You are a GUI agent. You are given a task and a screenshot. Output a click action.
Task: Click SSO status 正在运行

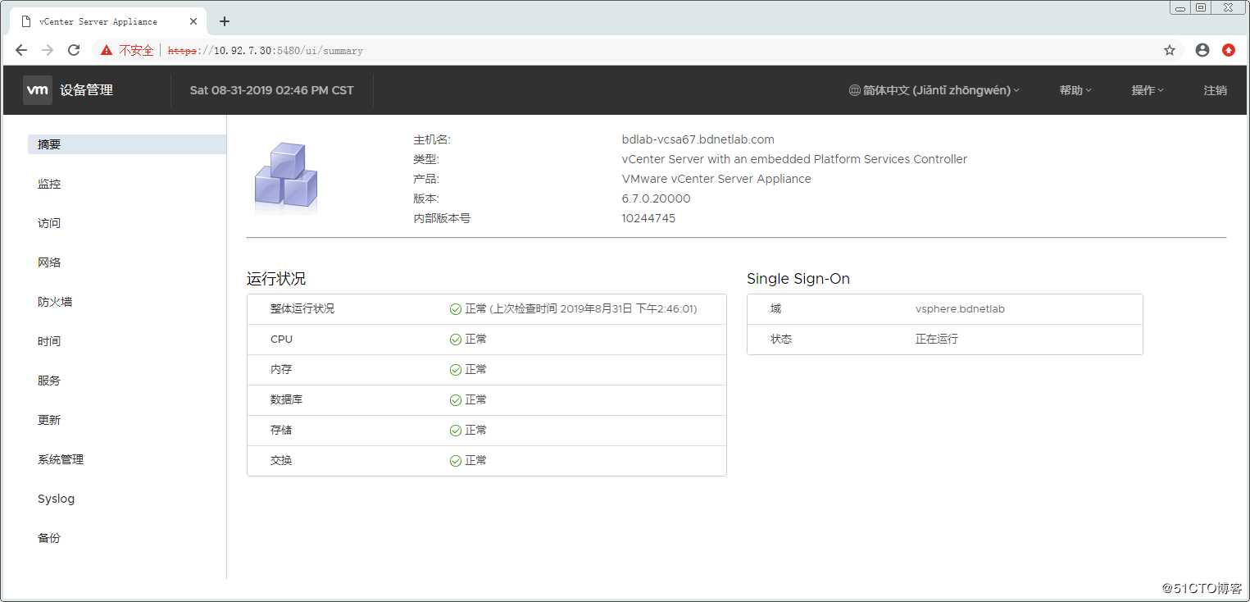(937, 339)
